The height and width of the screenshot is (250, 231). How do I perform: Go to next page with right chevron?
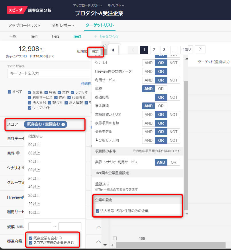200,50
